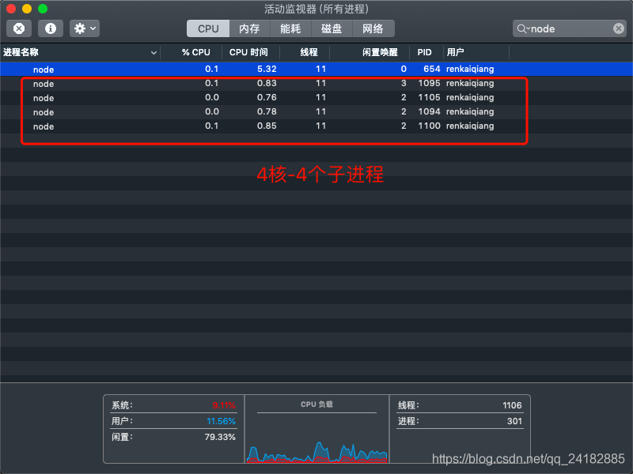Sort by 线程 column header

305,52
